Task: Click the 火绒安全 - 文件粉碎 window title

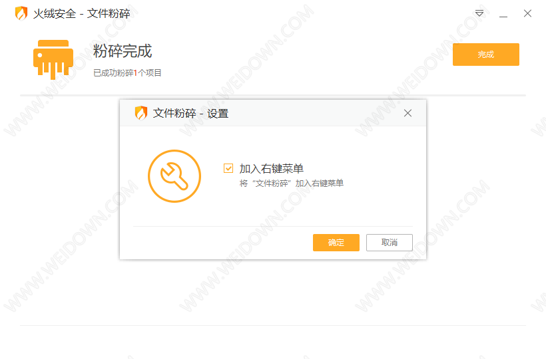Action: click(81, 13)
